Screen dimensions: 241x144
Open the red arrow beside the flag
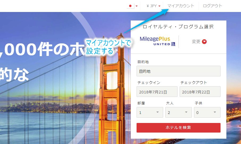(137, 6)
